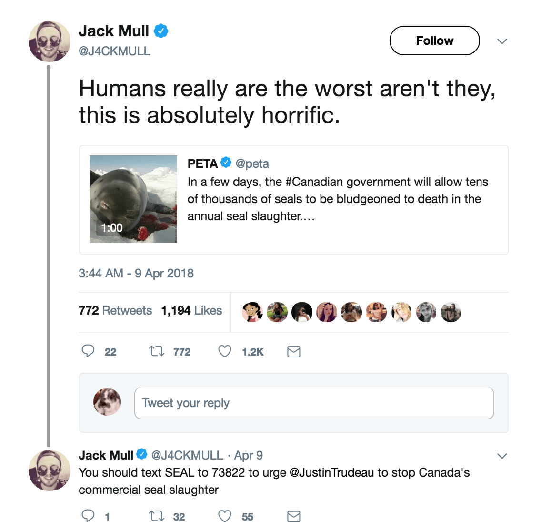Open Jack Mull's profile picture at top
The height and width of the screenshot is (531, 541).
tap(50, 41)
